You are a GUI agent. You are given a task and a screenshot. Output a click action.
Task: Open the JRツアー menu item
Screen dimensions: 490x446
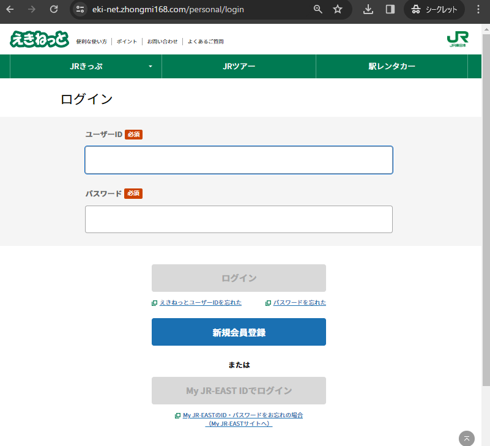click(239, 66)
